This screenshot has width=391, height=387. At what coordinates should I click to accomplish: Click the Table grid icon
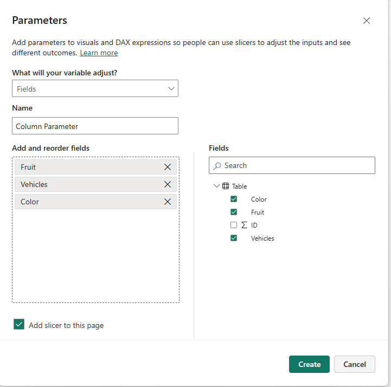coord(226,186)
